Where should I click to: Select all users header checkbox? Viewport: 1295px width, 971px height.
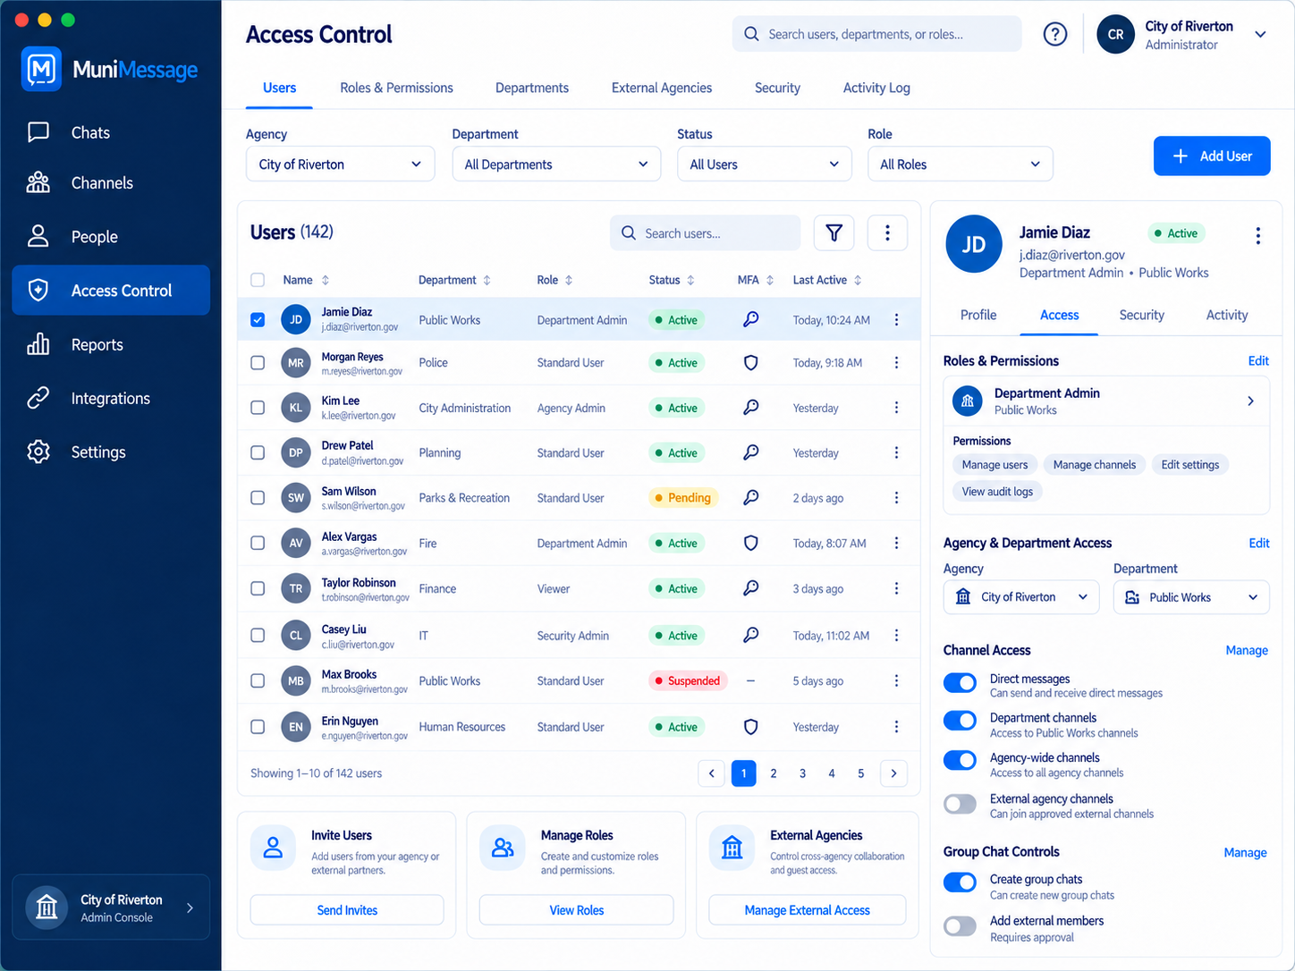(x=258, y=280)
